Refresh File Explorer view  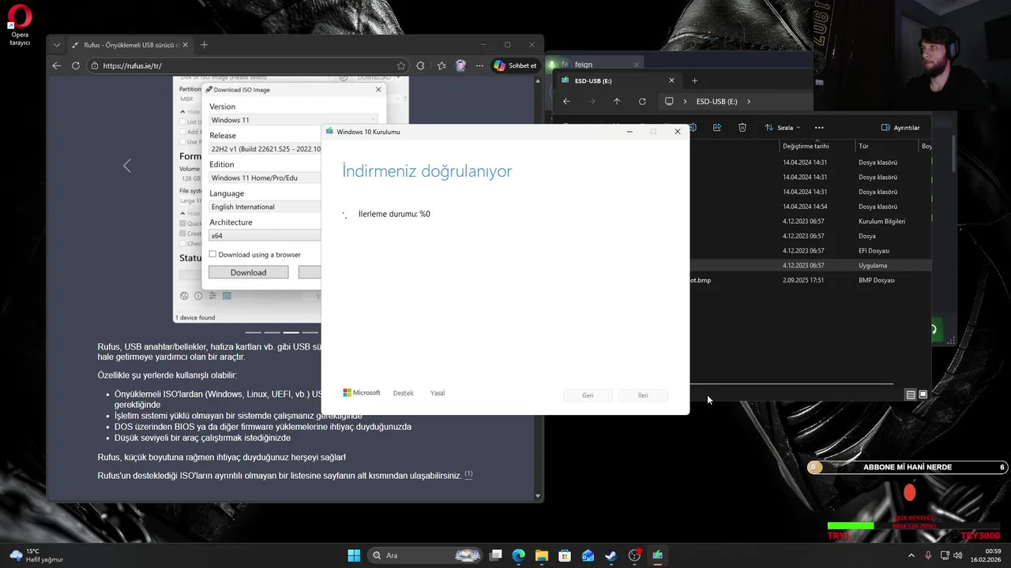pyautogui.click(x=642, y=101)
